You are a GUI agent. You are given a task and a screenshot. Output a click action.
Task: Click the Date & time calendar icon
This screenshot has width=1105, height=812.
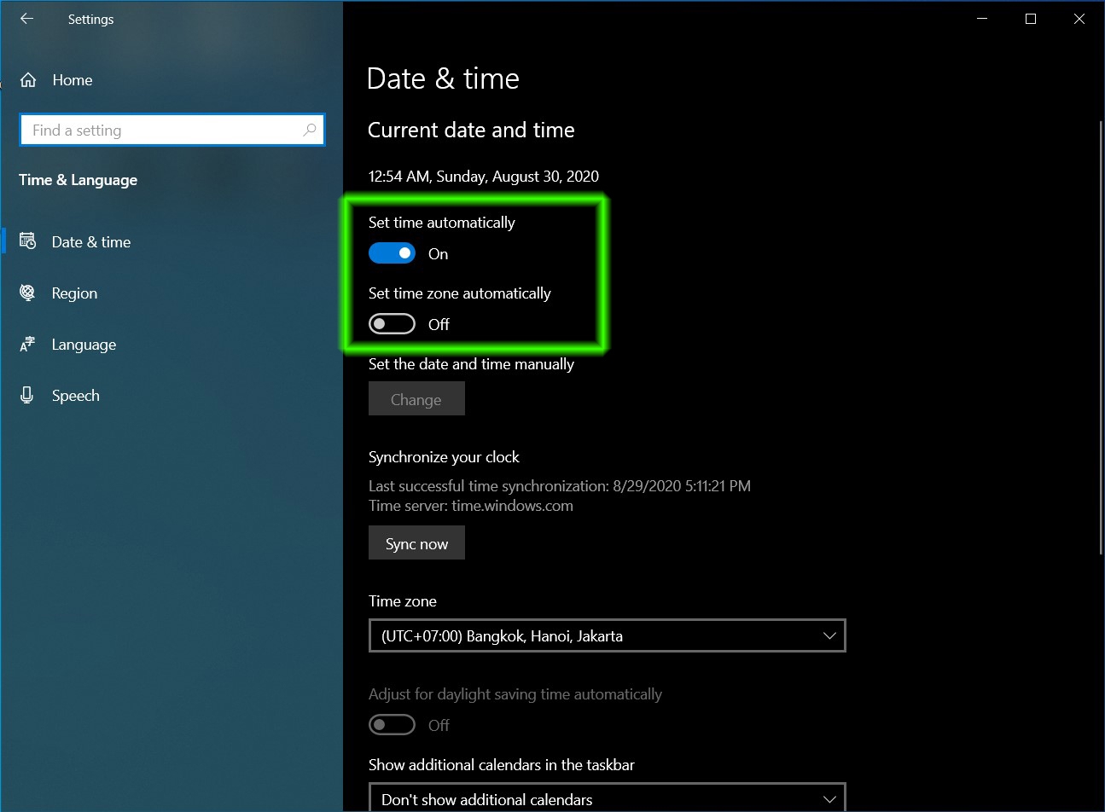click(27, 241)
